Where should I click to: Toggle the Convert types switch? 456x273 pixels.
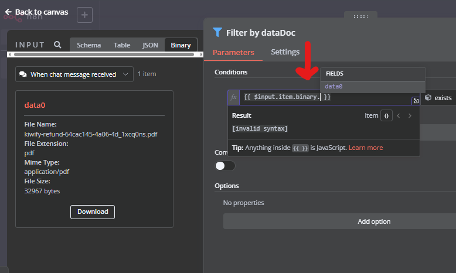point(225,166)
